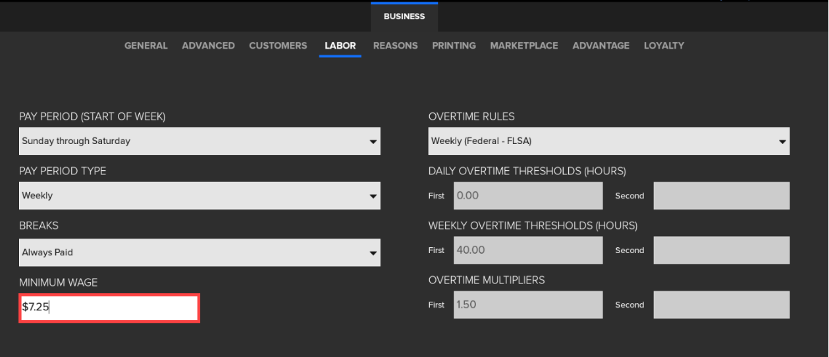This screenshot has height=357, width=829.
Task: Go to the Marketplace tab
Action: (x=523, y=45)
